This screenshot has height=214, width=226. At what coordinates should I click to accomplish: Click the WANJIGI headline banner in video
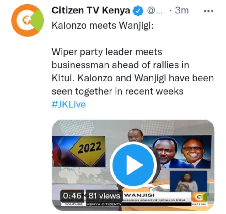pyautogui.click(x=157, y=195)
